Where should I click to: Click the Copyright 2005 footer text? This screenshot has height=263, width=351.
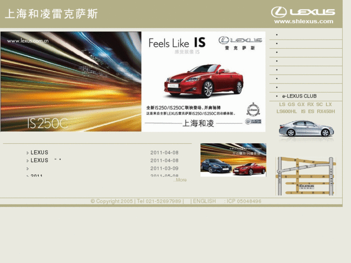pos(112,201)
